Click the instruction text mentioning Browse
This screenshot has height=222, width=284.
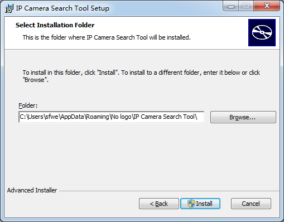tap(141, 76)
